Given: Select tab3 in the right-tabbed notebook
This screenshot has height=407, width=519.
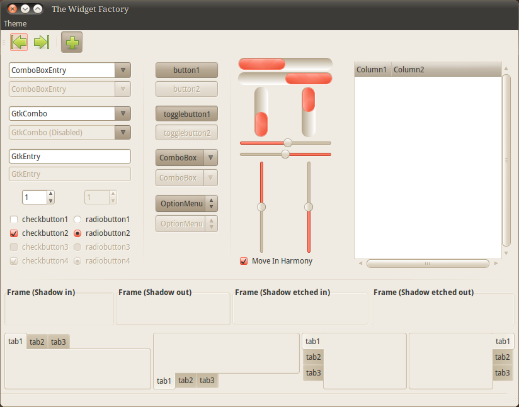Looking at the screenshot, I should tap(503, 373).
